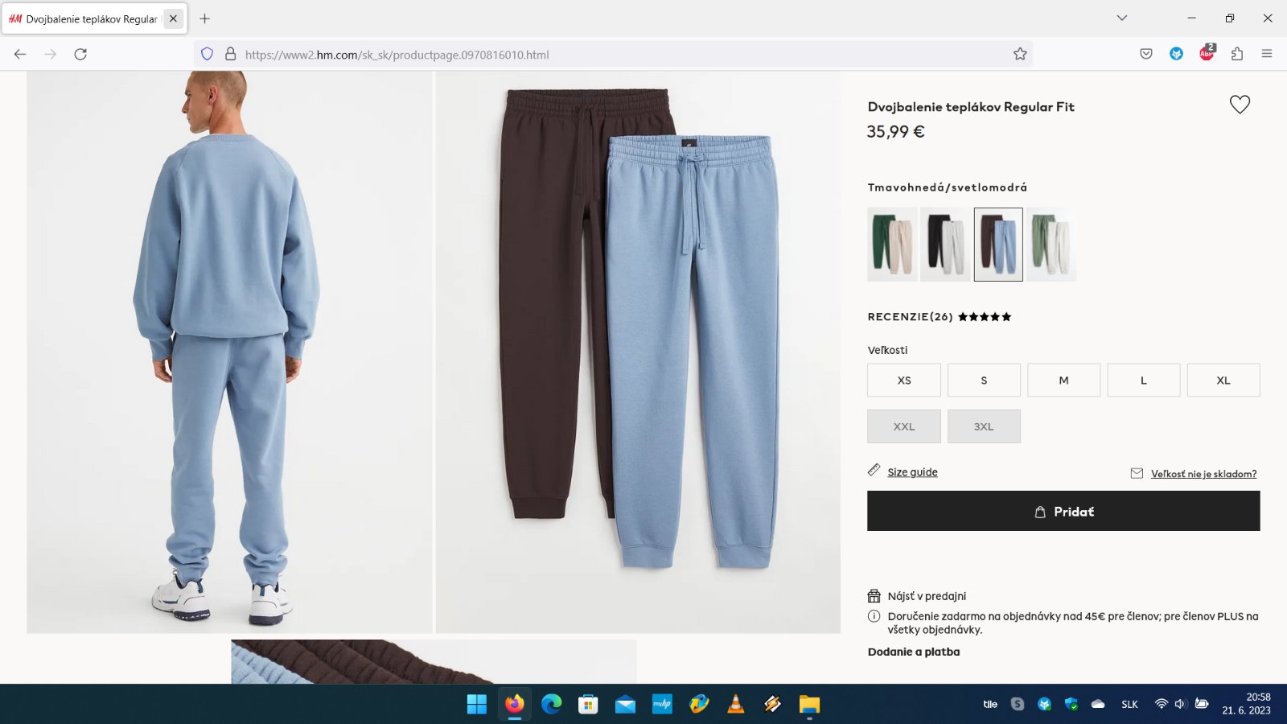Choose the green and beige color swatch
Image resolution: width=1287 pixels, height=724 pixels.
892,245
